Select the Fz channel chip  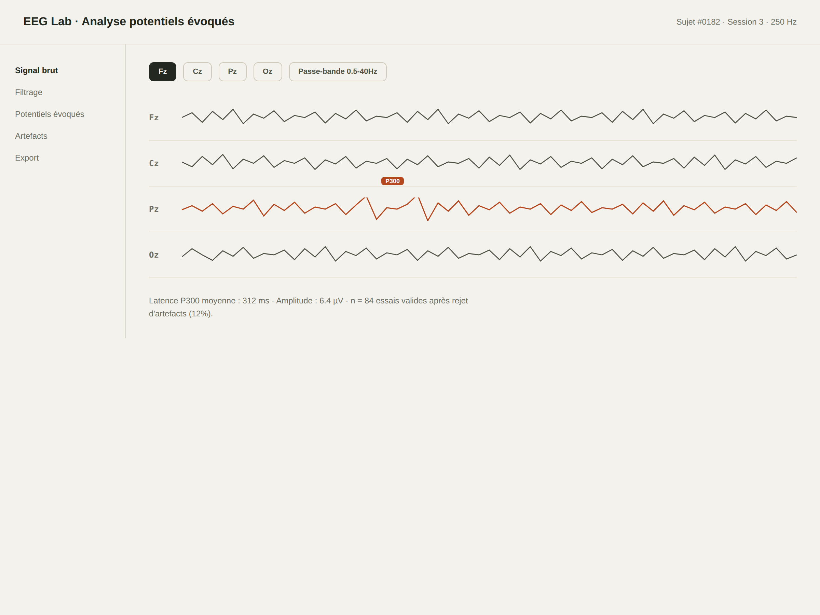click(162, 71)
